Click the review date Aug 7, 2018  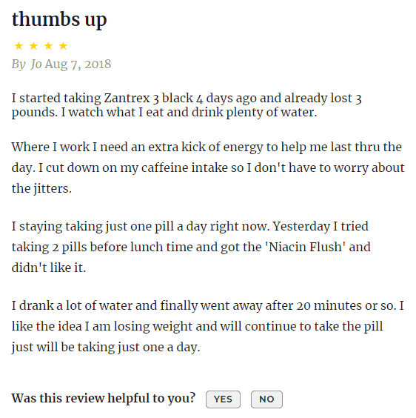click(78, 64)
